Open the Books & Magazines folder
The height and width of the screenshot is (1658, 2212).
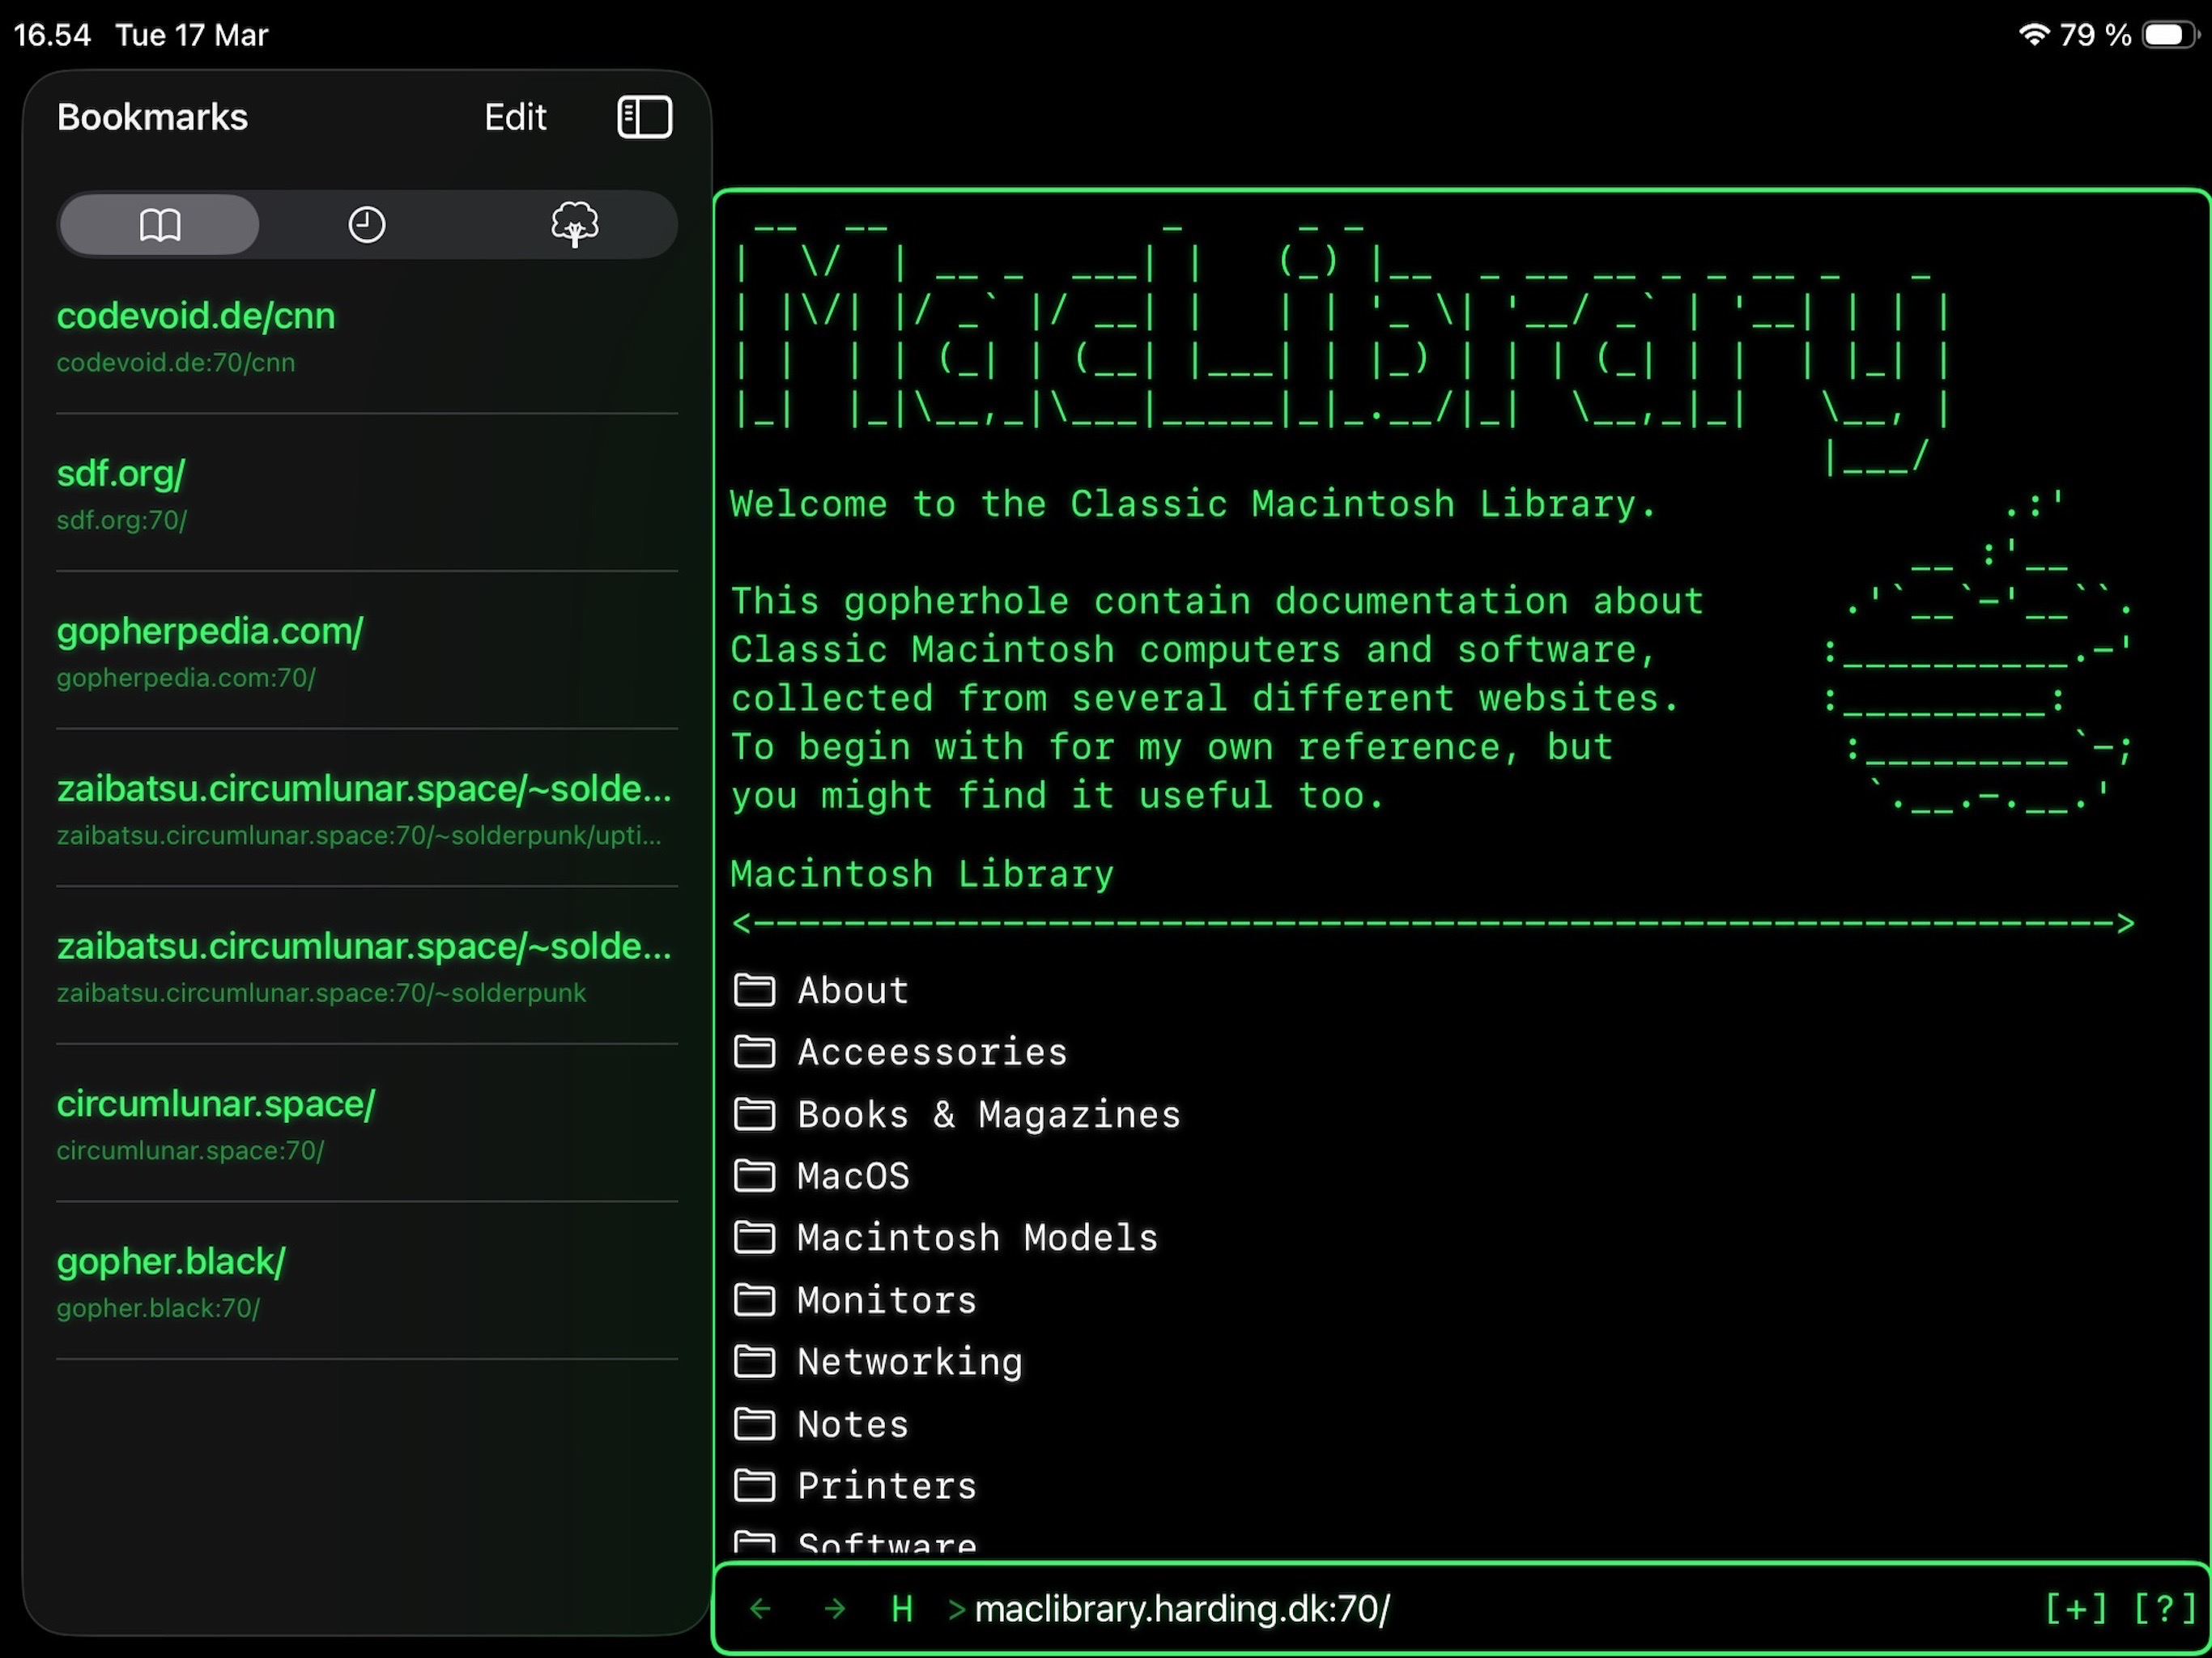pyautogui.click(x=957, y=1114)
